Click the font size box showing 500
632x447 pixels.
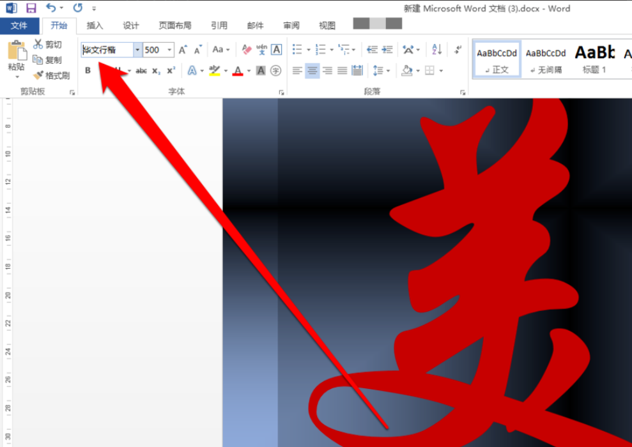coord(154,50)
